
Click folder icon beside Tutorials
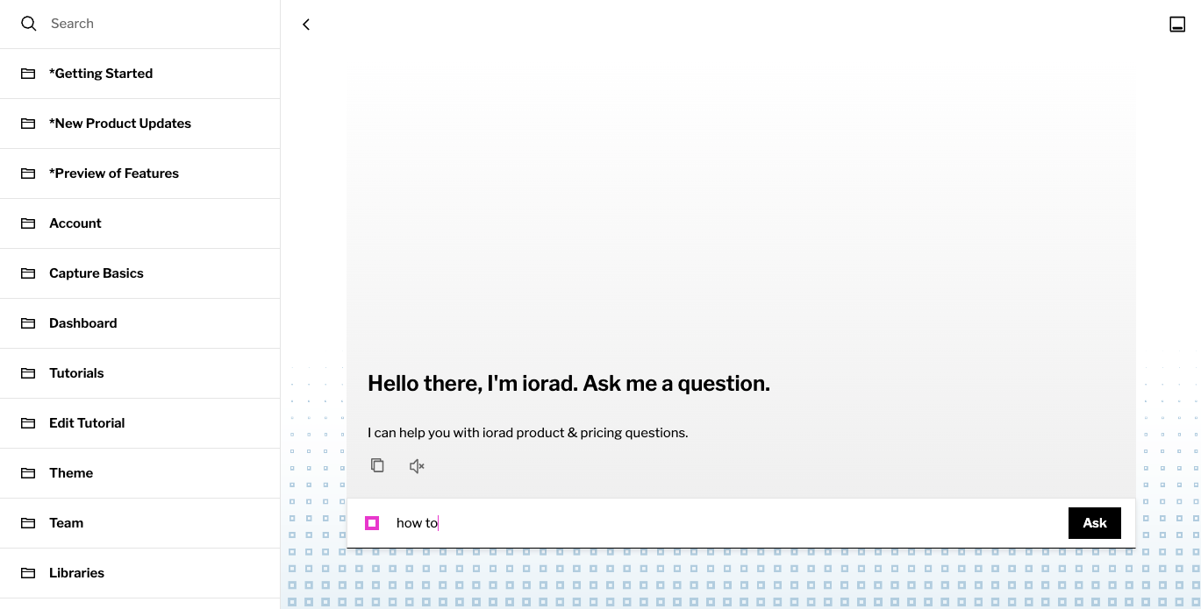[x=28, y=373]
